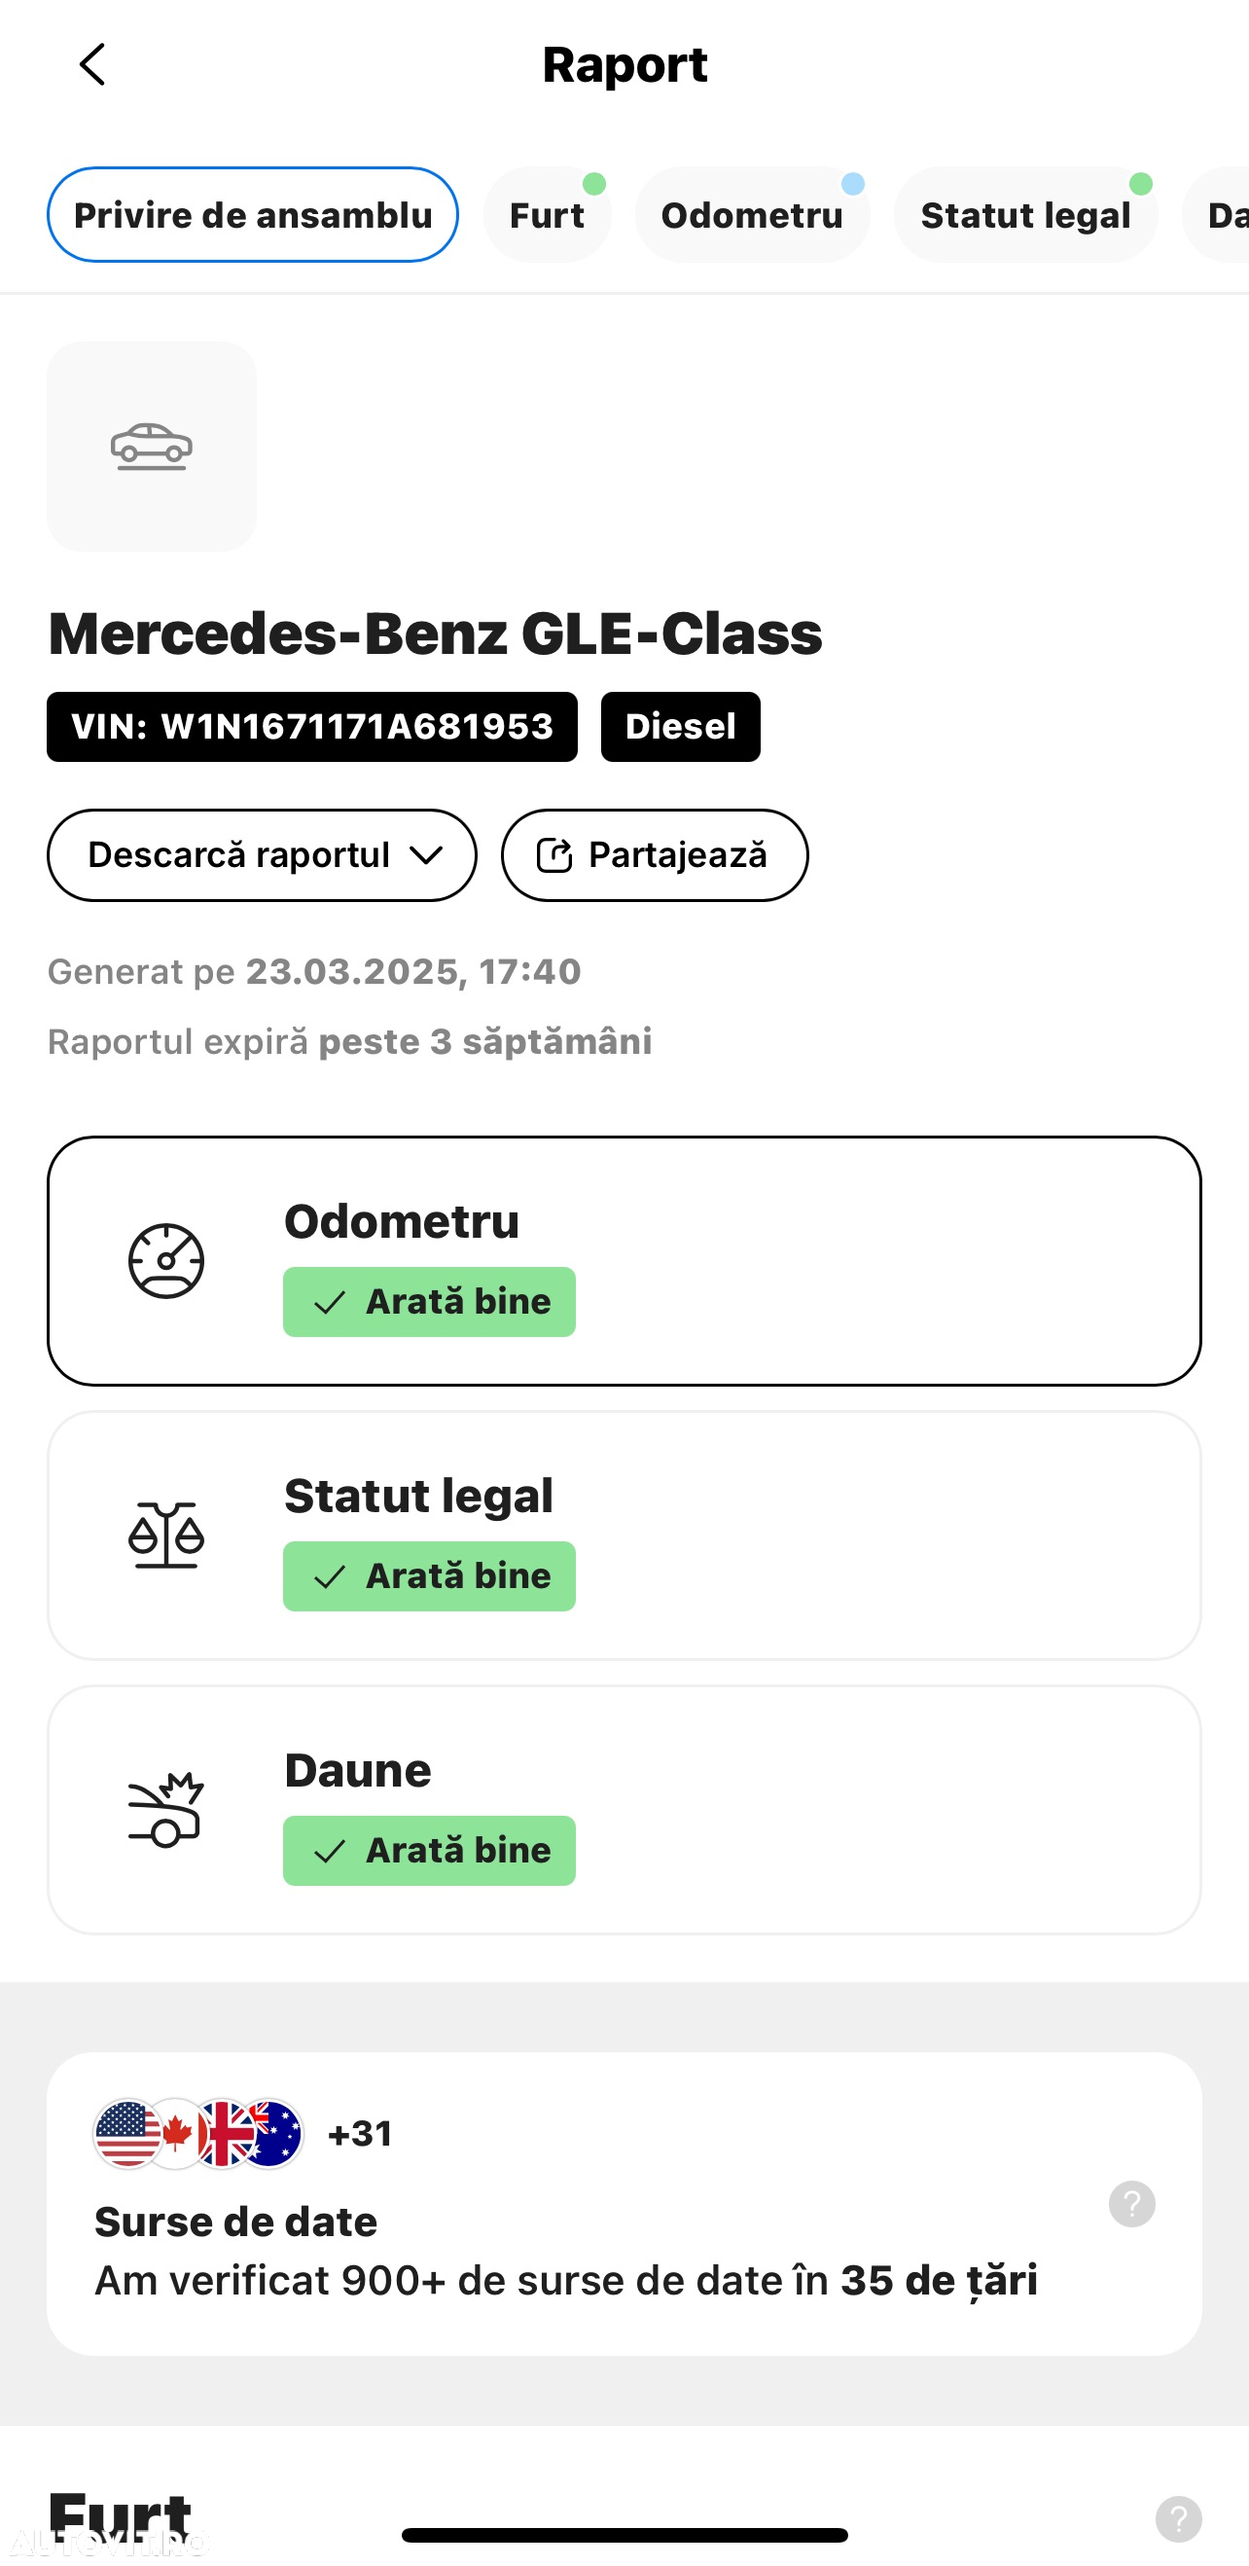Tap the VIN number badge
The height and width of the screenshot is (2566, 1249).
[311, 727]
